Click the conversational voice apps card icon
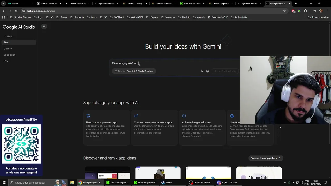 (x=136, y=116)
